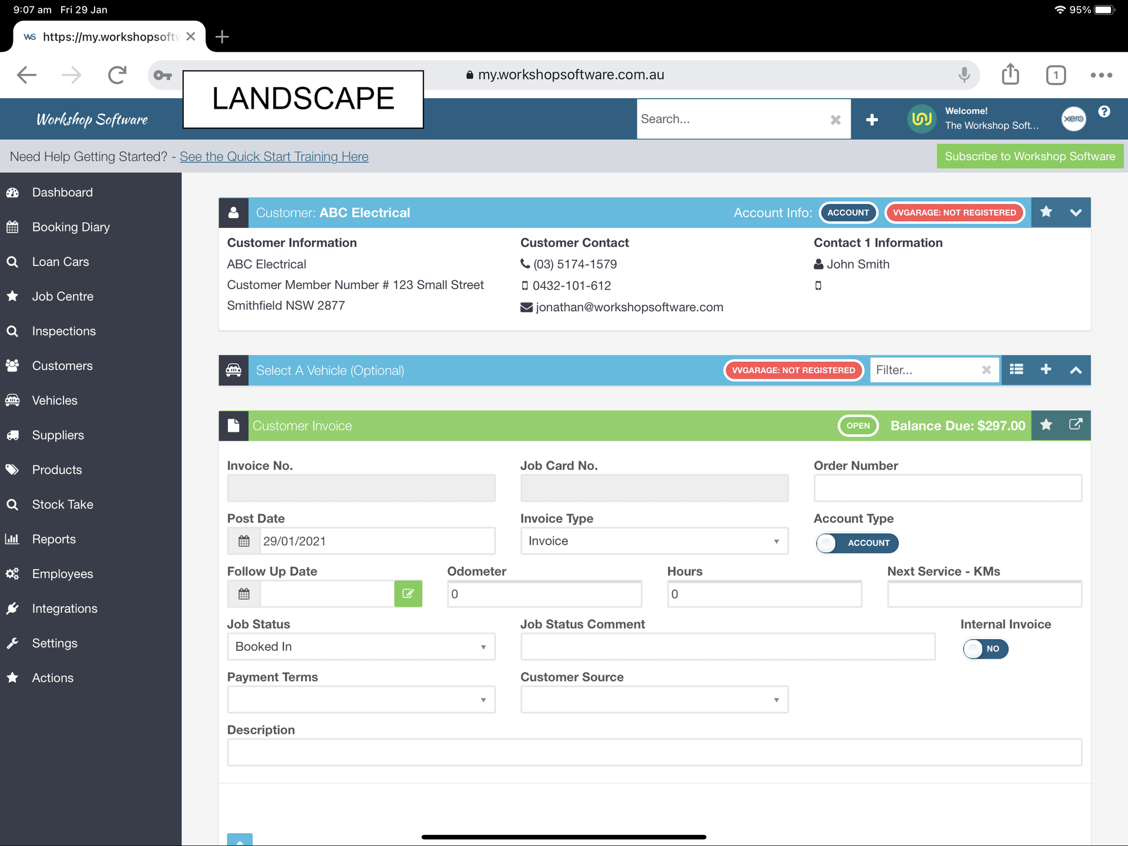Click the ACCOUNT badge in customer header
The height and width of the screenshot is (846, 1128).
click(848, 213)
